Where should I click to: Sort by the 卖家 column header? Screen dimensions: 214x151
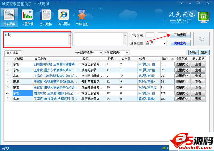pos(94,59)
